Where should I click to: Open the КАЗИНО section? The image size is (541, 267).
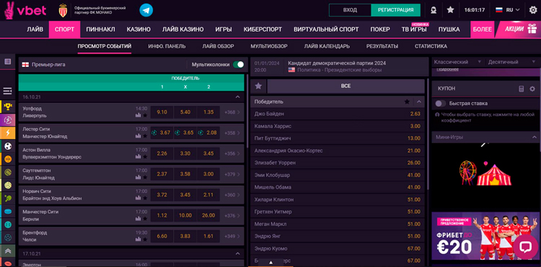tap(138, 30)
